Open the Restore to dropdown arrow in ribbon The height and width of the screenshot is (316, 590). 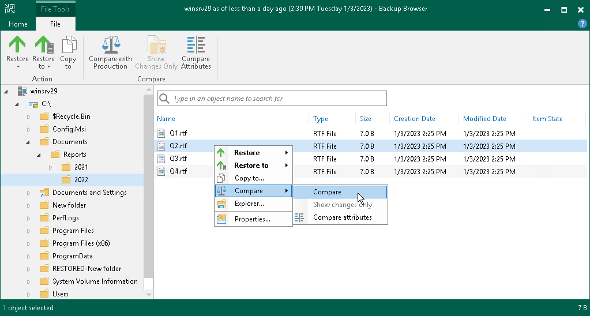tap(48, 67)
